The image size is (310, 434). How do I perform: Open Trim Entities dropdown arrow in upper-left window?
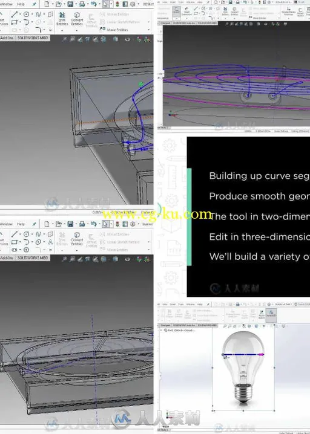(62, 30)
